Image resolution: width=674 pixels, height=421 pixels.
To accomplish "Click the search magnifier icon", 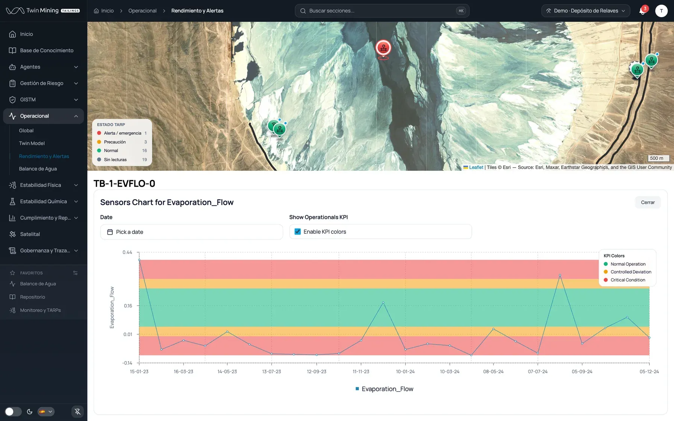I will (303, 11).
